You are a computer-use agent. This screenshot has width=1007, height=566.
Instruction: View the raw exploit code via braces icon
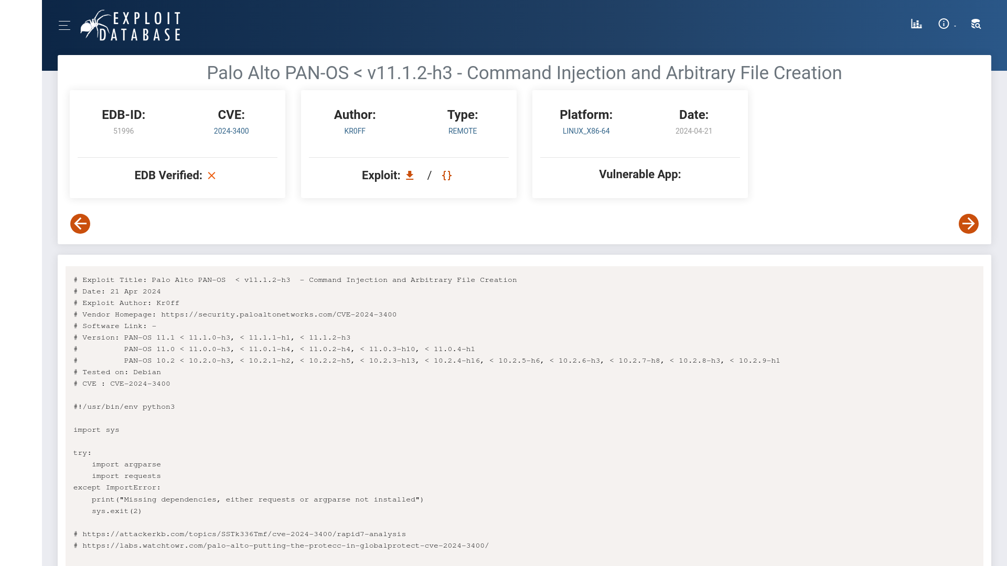click(447, 176)
